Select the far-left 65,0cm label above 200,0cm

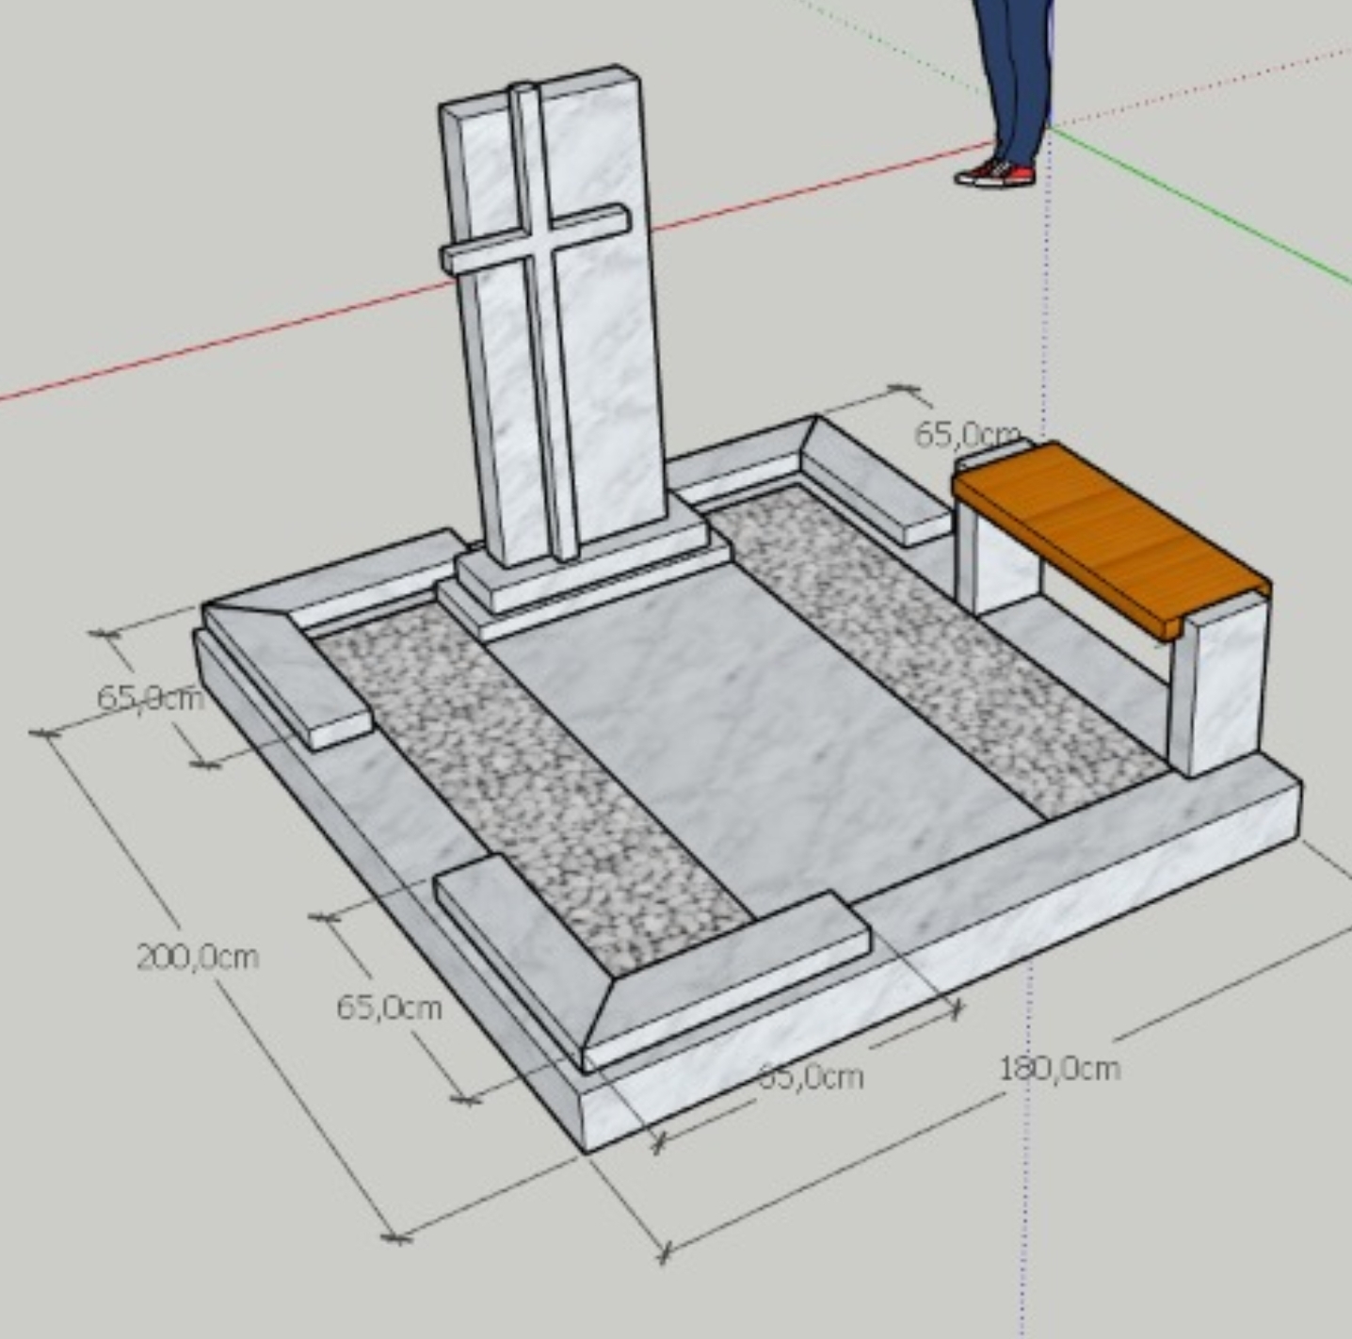pyautogui.click(x=151, y=698)
